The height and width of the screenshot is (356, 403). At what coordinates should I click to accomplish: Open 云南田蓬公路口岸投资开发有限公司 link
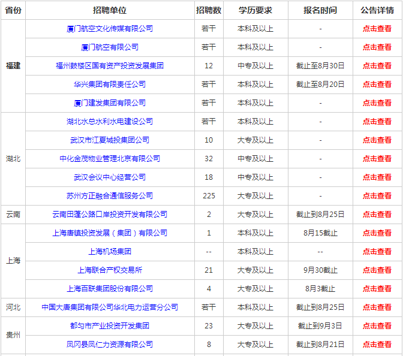(110, 215)
